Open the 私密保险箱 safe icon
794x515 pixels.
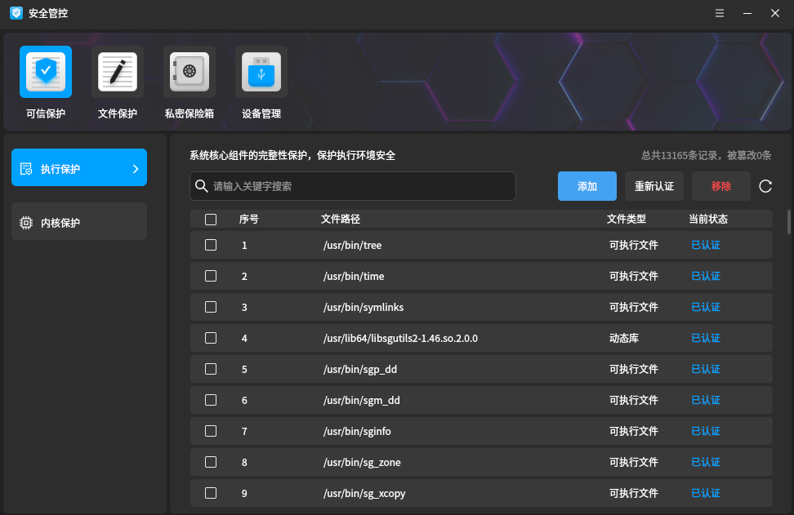[x=190, y=72]
